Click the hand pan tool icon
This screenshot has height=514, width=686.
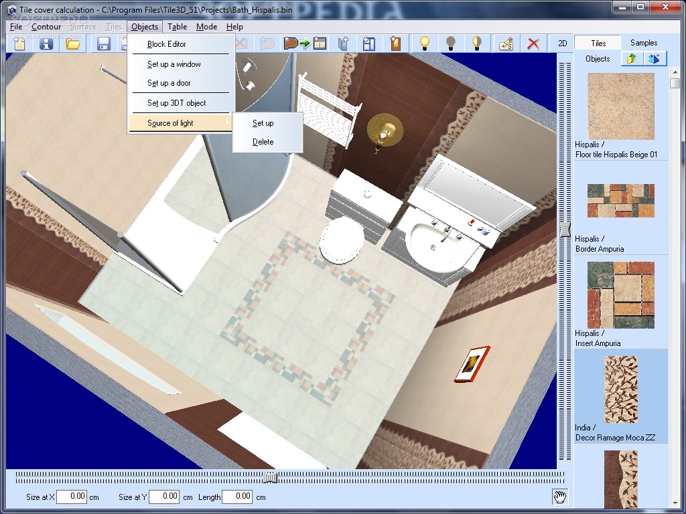click(559, 497)
